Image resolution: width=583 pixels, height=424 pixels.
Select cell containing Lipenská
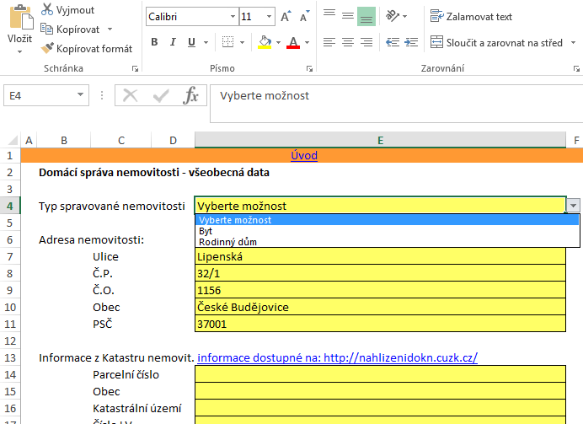pyautogui.click(x=380, y=256)
